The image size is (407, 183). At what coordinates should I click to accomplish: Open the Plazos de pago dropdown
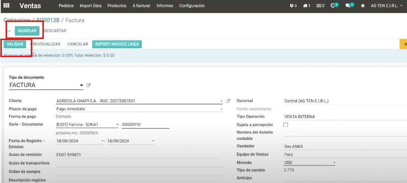(x=222, y=109)
